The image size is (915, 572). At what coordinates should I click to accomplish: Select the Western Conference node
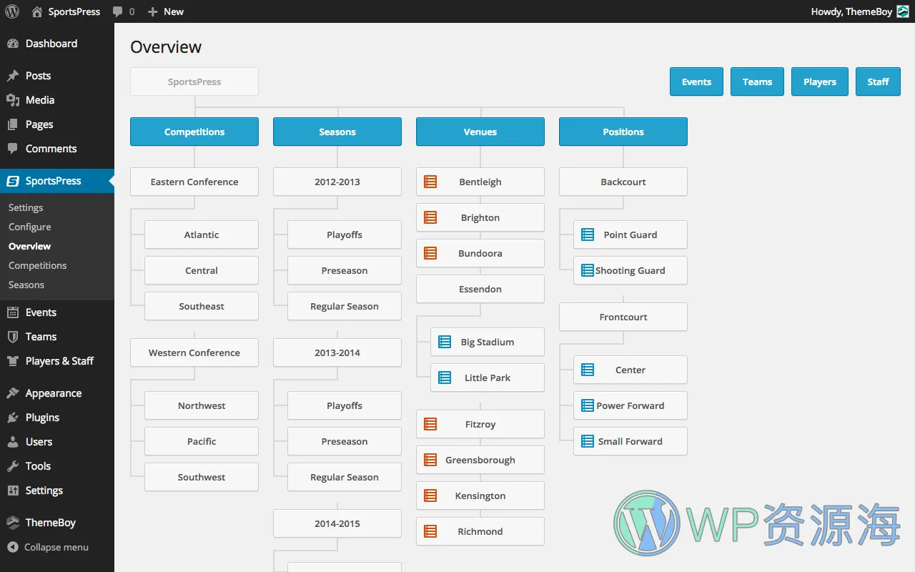[x=194, y=352]
